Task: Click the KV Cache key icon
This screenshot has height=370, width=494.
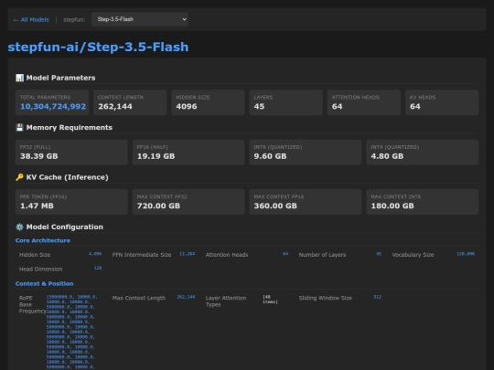Action: point(19,177)
